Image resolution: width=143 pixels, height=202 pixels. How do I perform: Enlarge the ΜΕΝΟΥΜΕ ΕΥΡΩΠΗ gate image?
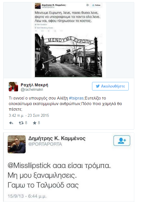tap(68, 55)
